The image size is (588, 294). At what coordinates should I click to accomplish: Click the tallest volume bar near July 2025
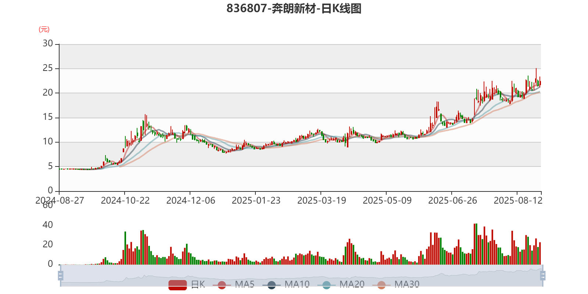476,244
